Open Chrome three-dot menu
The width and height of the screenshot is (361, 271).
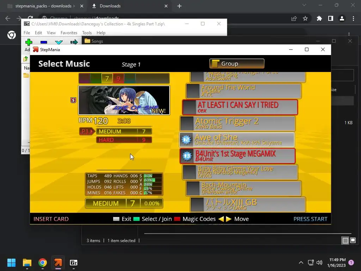(353, 18)
